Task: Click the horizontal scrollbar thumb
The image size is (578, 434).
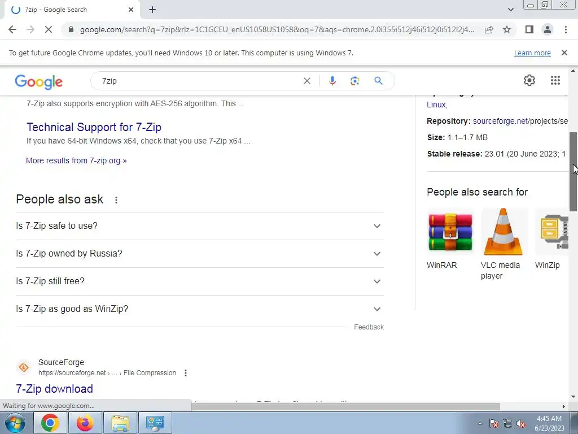Action: click(346, 406)
